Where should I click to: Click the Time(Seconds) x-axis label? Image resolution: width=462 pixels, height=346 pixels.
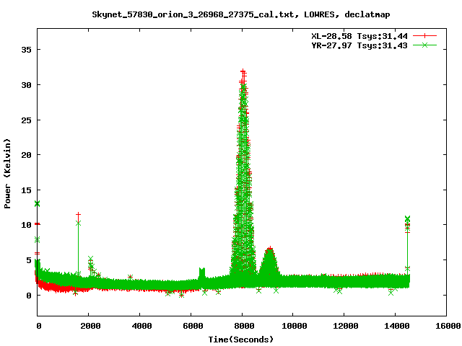[240, 340]
